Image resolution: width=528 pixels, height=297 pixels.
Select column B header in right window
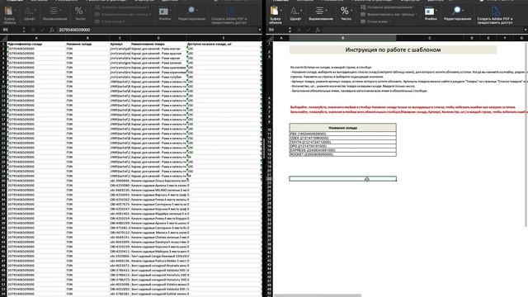click(x=343, y=38)
